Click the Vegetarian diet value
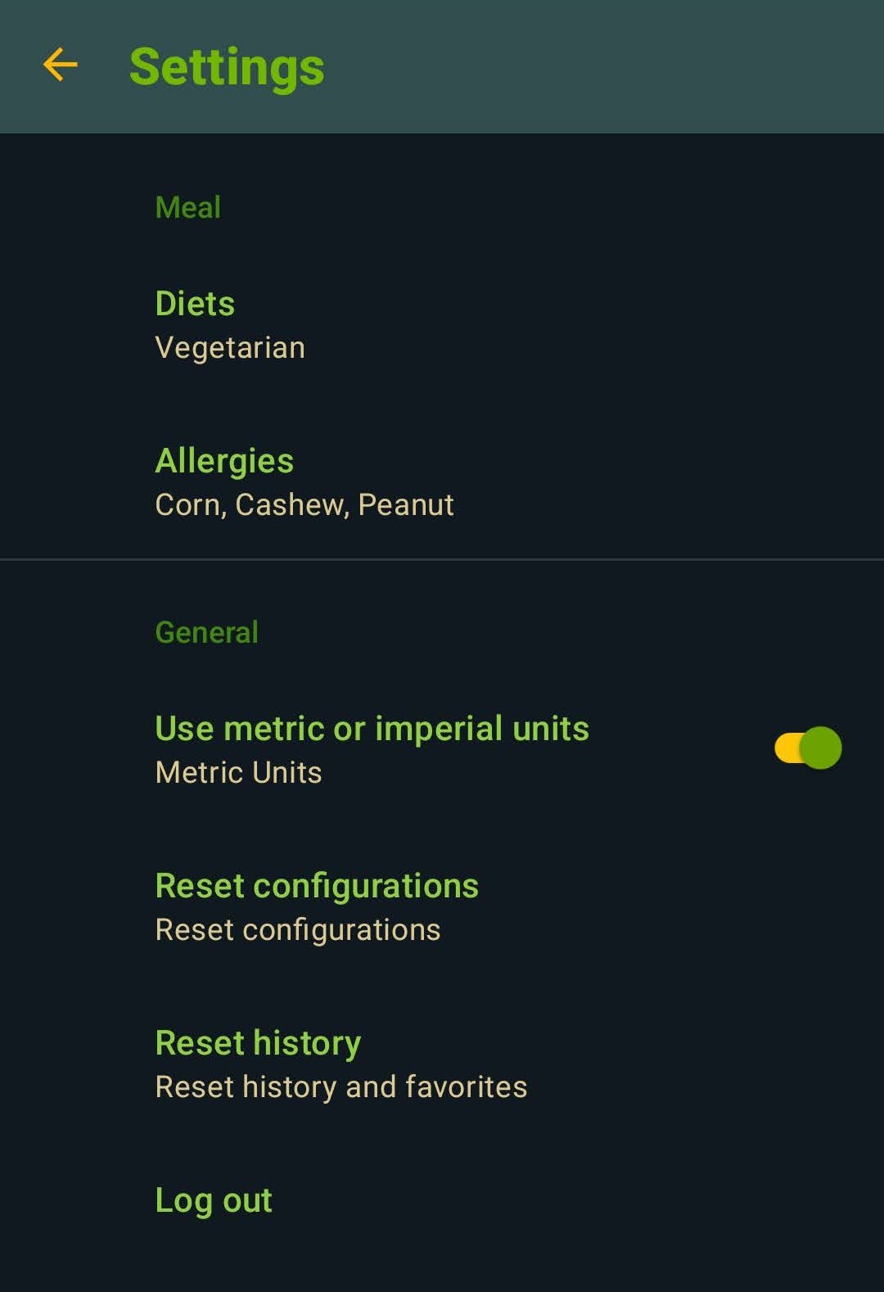This screenshot has width=884, height=1292. 230,348
